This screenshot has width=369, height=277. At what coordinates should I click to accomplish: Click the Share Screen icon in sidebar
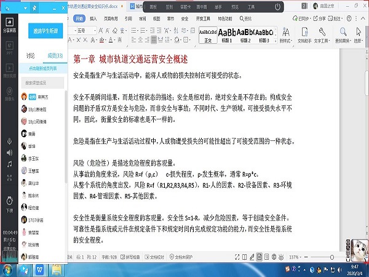coord(9,28)
